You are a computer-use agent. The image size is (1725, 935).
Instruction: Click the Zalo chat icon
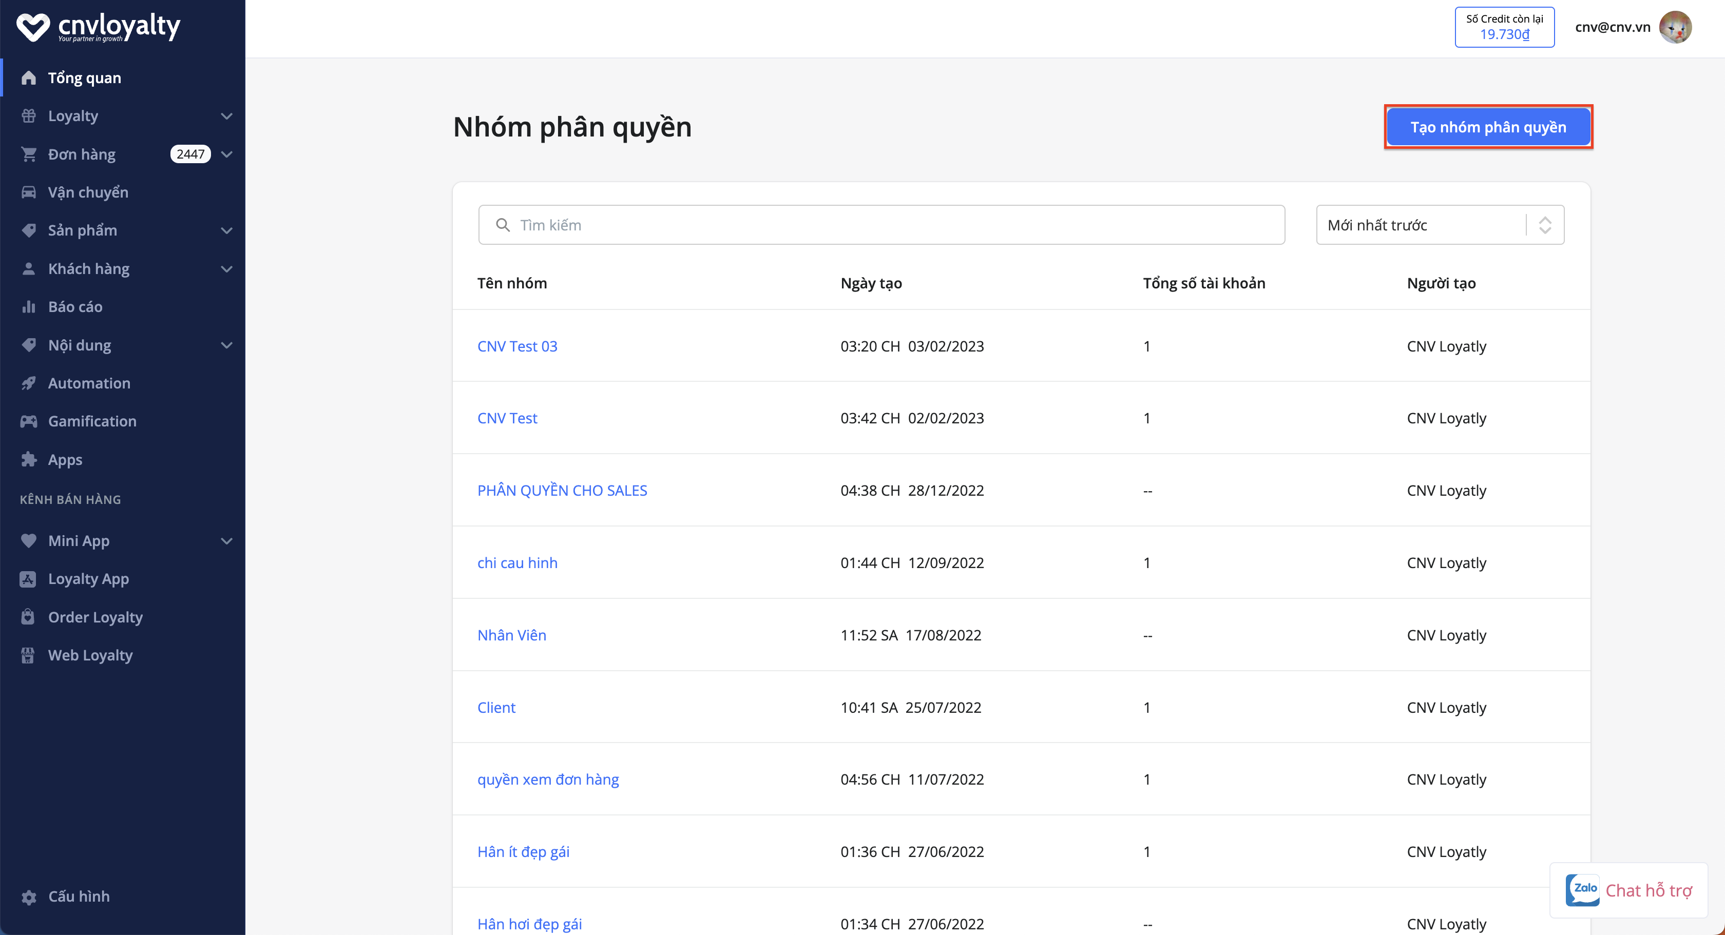click(1583, 889)
